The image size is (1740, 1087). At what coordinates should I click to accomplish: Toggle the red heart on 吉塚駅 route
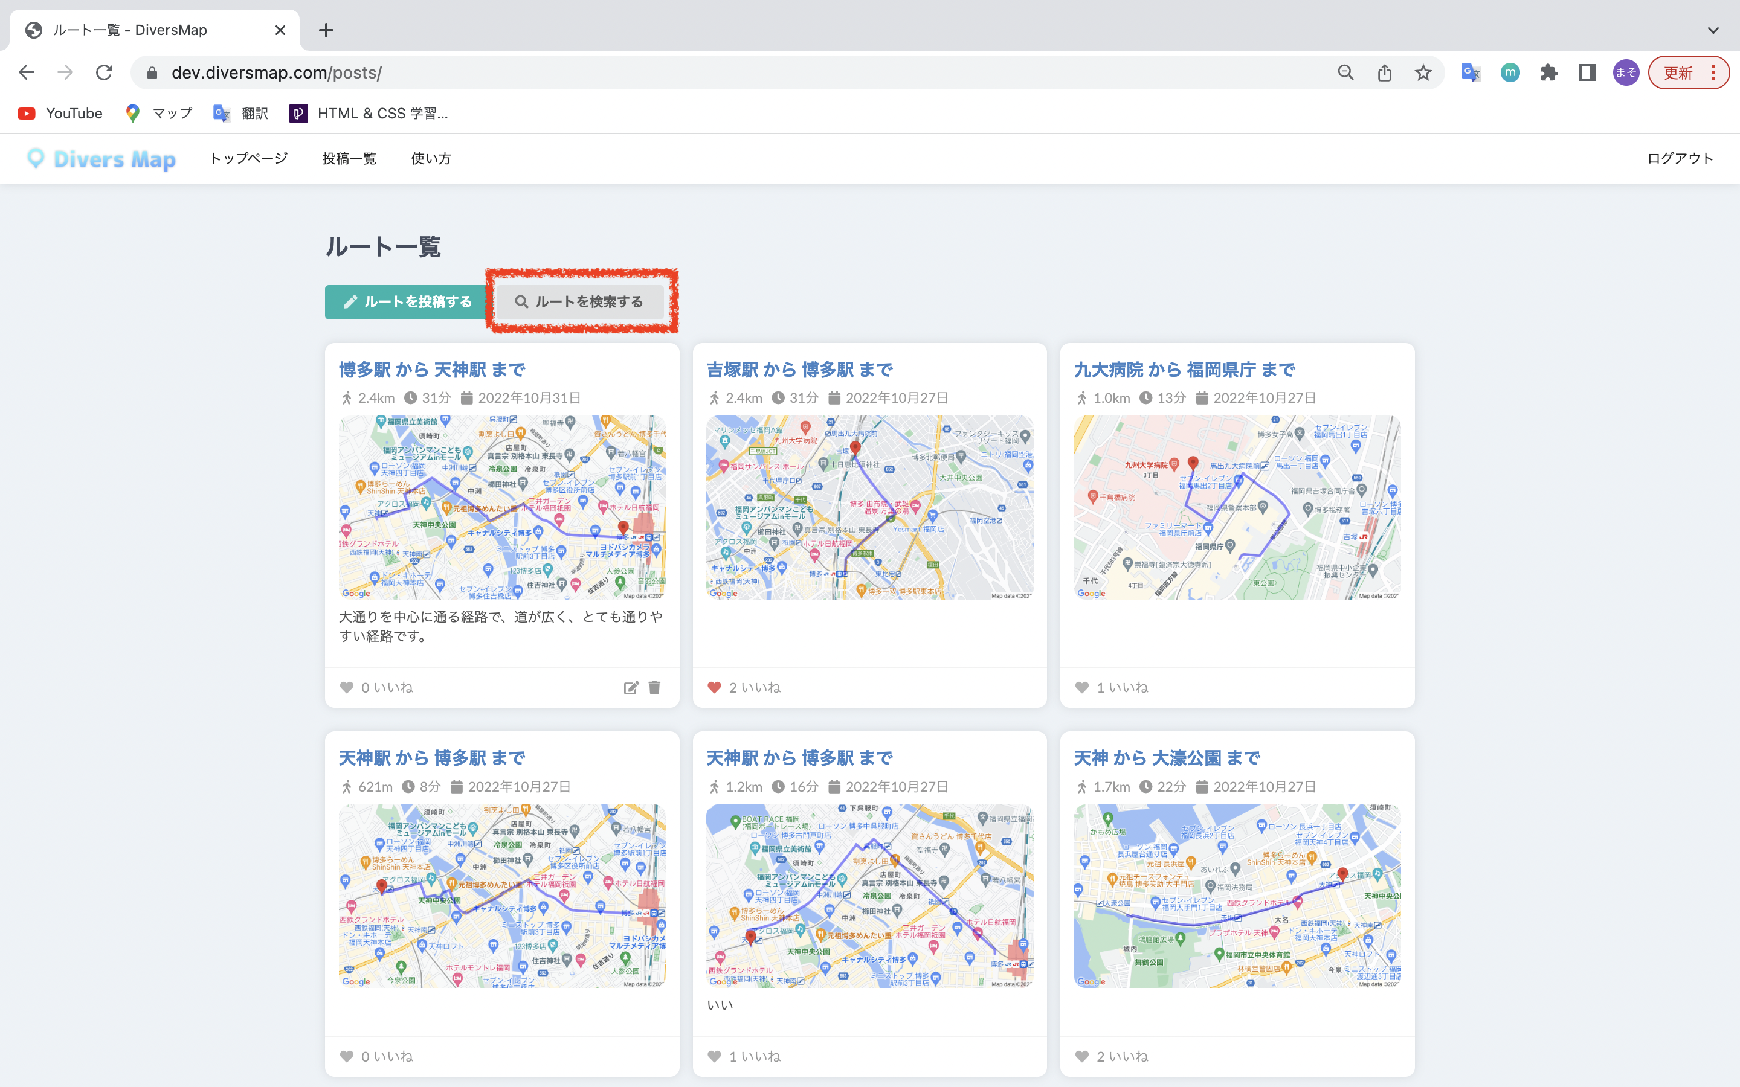714,688
